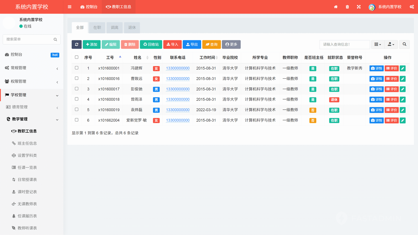
Task: Open the column display grid dropdown
Action: coord(378,44)
